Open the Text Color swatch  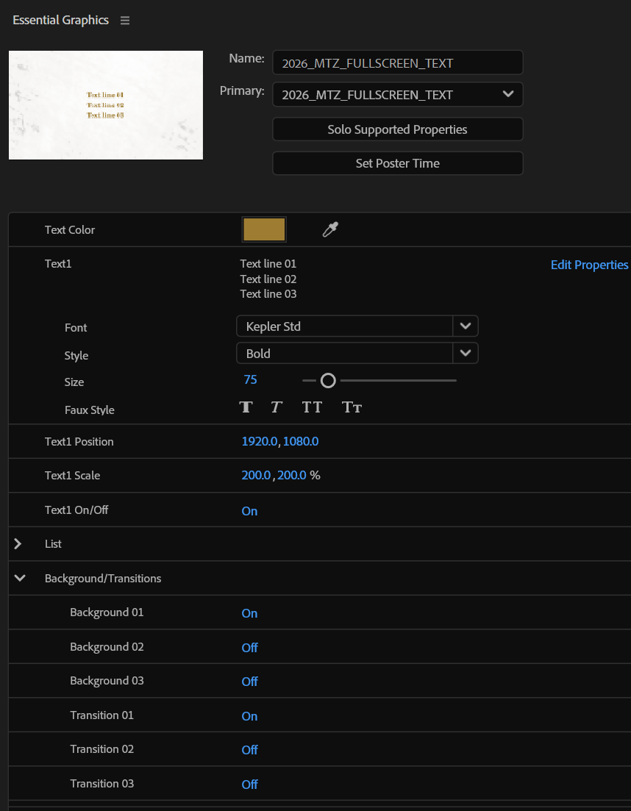click(264, 229)
